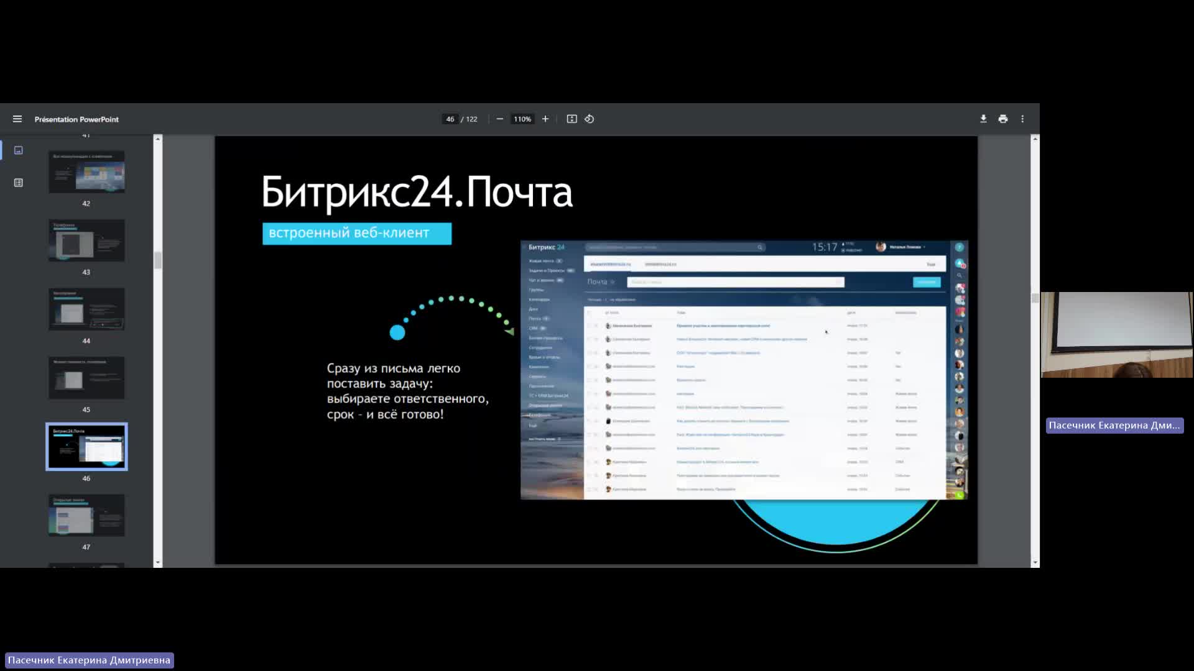Screen dimensions: 1194x671
Task: Click the search field in Bitrix24 screenshot
Action: point(675,247)
